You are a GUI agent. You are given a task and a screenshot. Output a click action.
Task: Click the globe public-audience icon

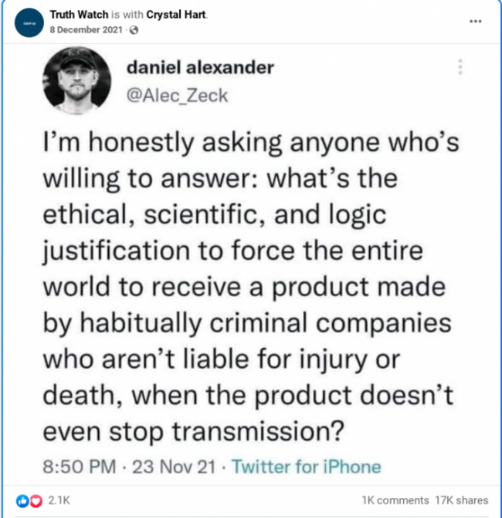point(134,30)
